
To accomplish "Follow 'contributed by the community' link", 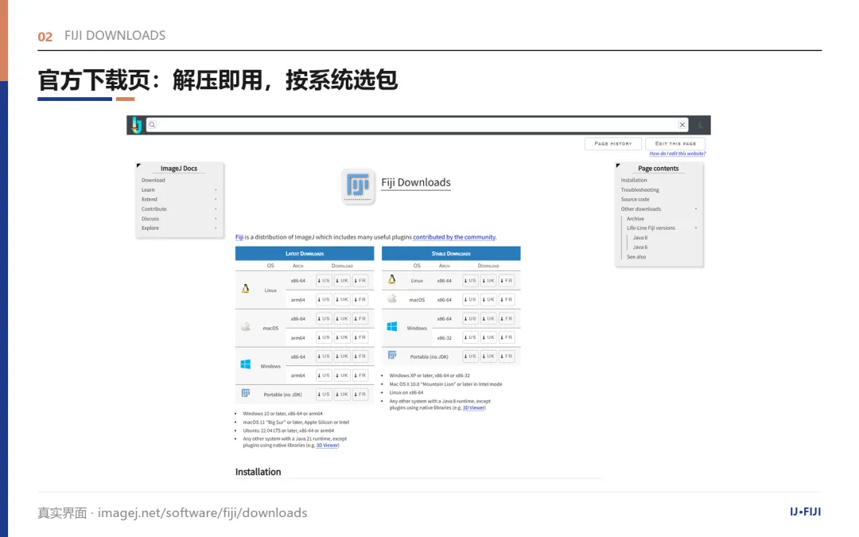I will tap(454, 237).
